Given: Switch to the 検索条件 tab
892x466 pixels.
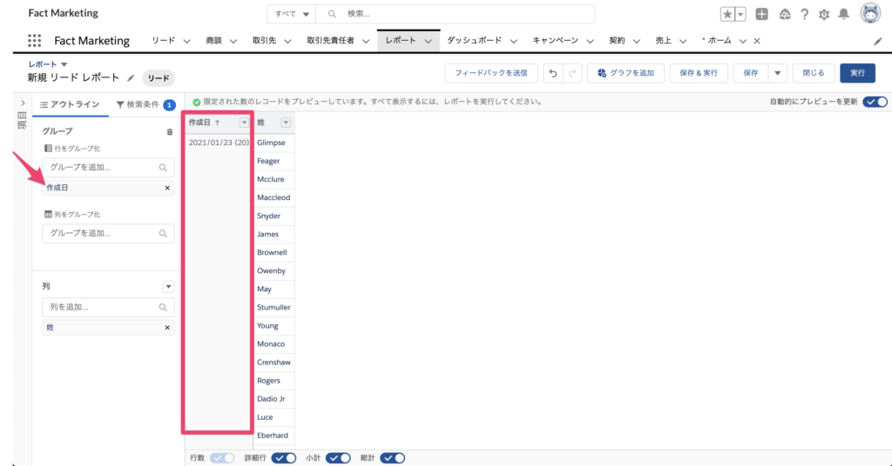Looking at the screenshot, I should 145,104.
